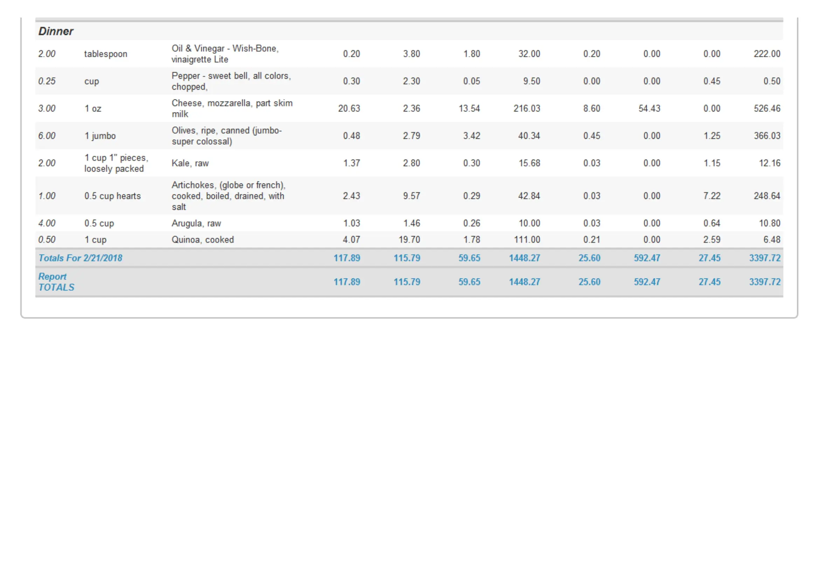Click the Artichokes food description
This screenshot has height=579, width=819.
pyautogui.click(x=228, y=196)
